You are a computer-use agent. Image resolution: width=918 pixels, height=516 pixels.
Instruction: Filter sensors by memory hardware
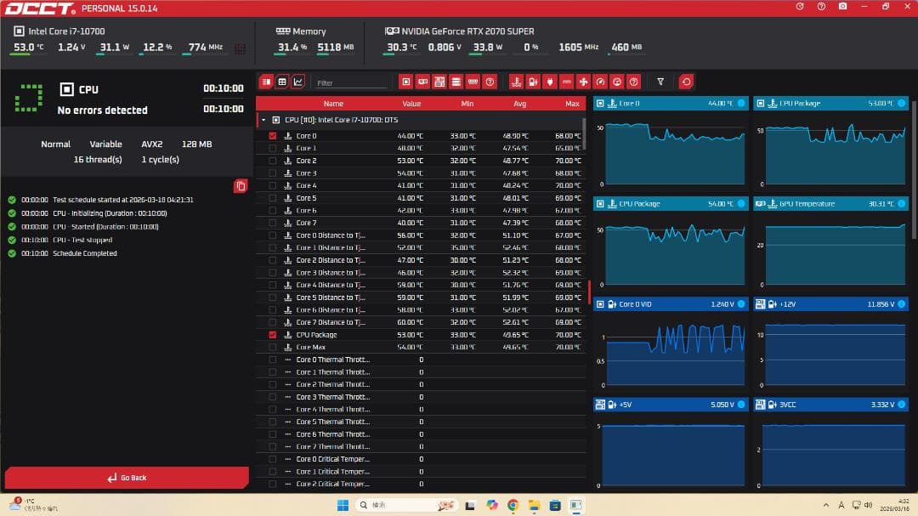click(x=473, y=82)
